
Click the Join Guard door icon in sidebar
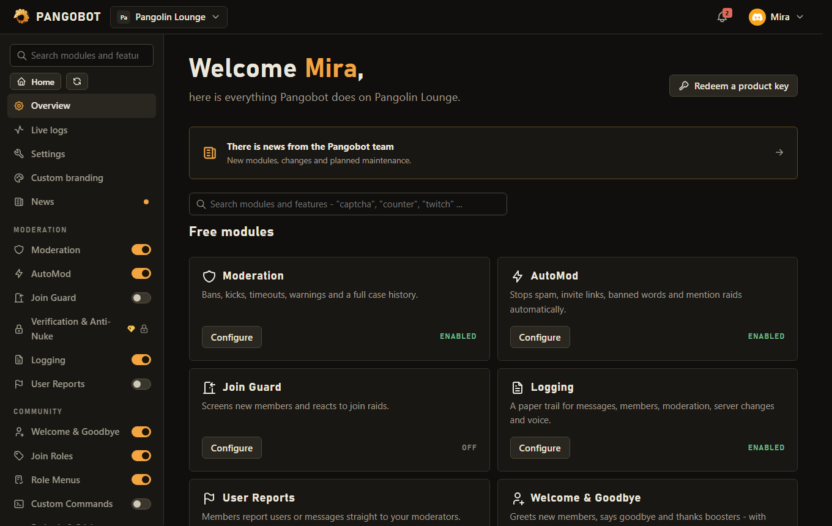point(19,298)
